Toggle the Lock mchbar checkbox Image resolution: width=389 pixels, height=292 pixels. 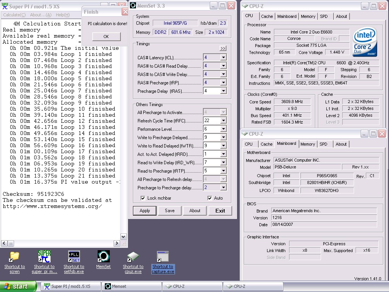pyautogui.click(x=143, y=198)
